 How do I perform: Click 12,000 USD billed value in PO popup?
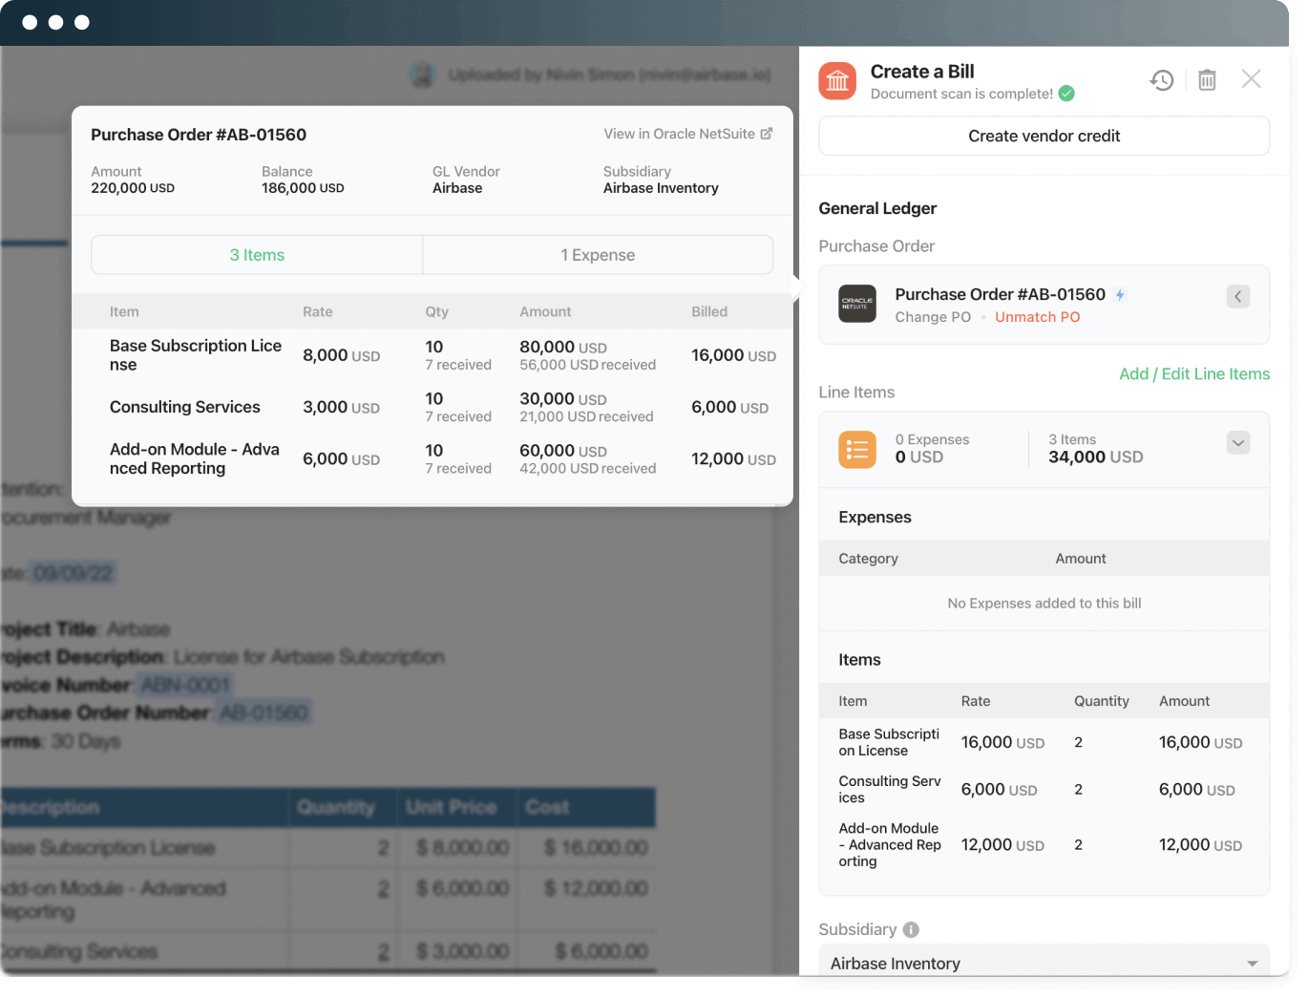(x=733, y=459)
